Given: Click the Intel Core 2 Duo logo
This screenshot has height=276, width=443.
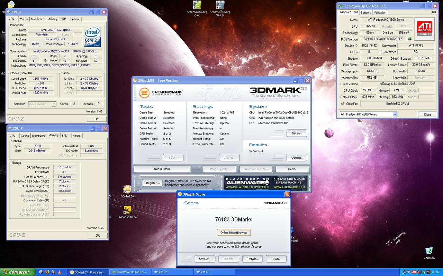Looking at the screenshot, I should (x=93, y=37).
